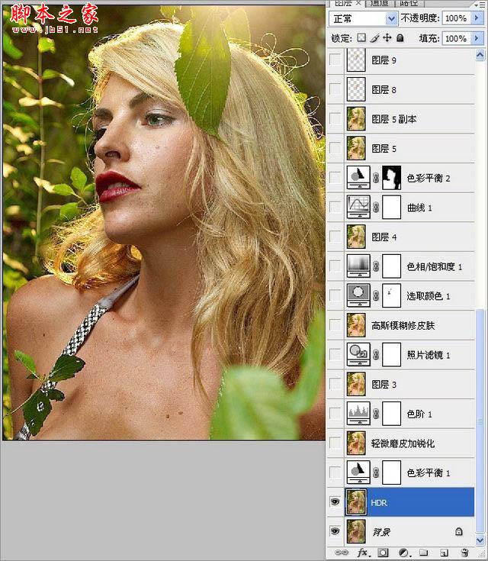Select 选取颜色 1 adjustment icon

(x=358, y=295)
